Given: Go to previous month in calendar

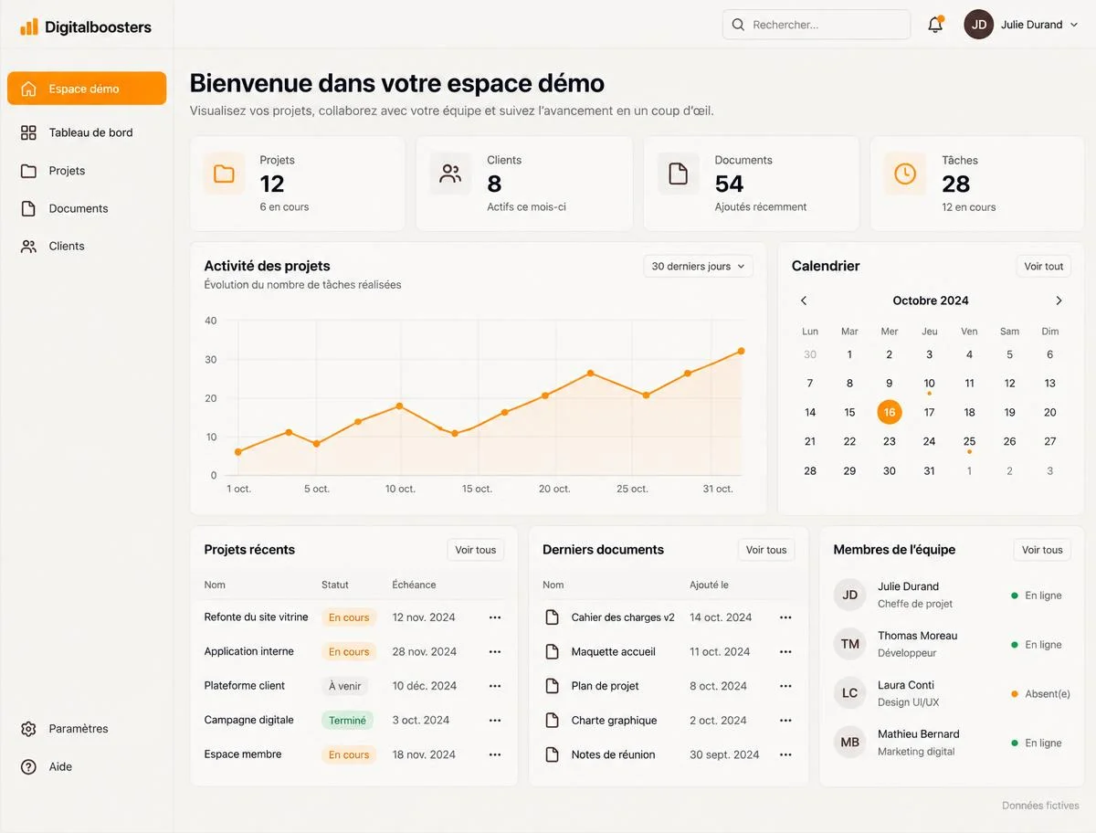Looking at the screenshot, I should (x=804, y=301).
